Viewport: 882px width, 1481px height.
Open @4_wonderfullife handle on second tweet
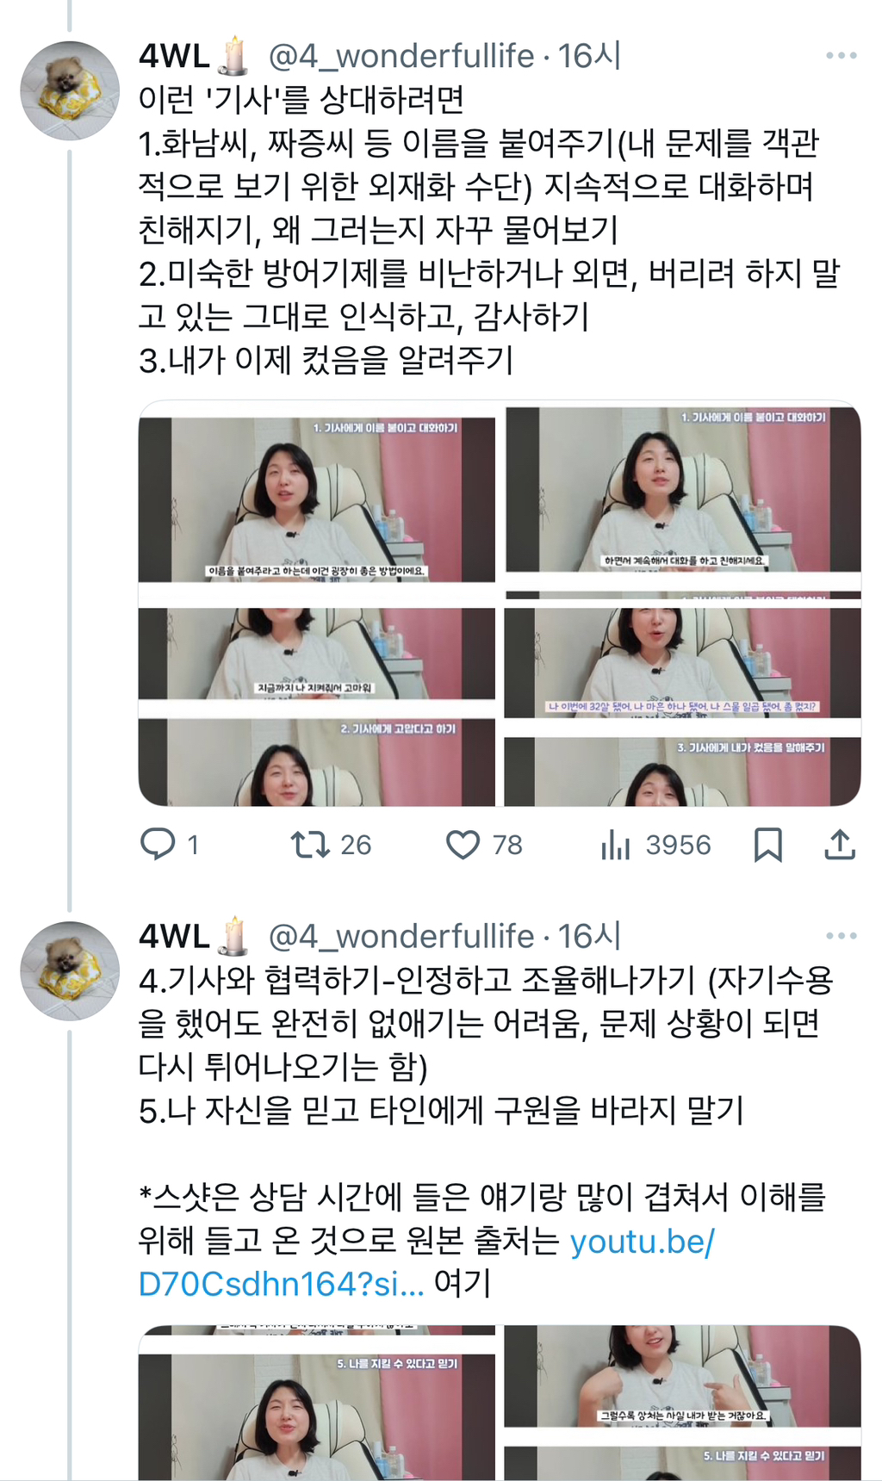[x=401, y=937]
